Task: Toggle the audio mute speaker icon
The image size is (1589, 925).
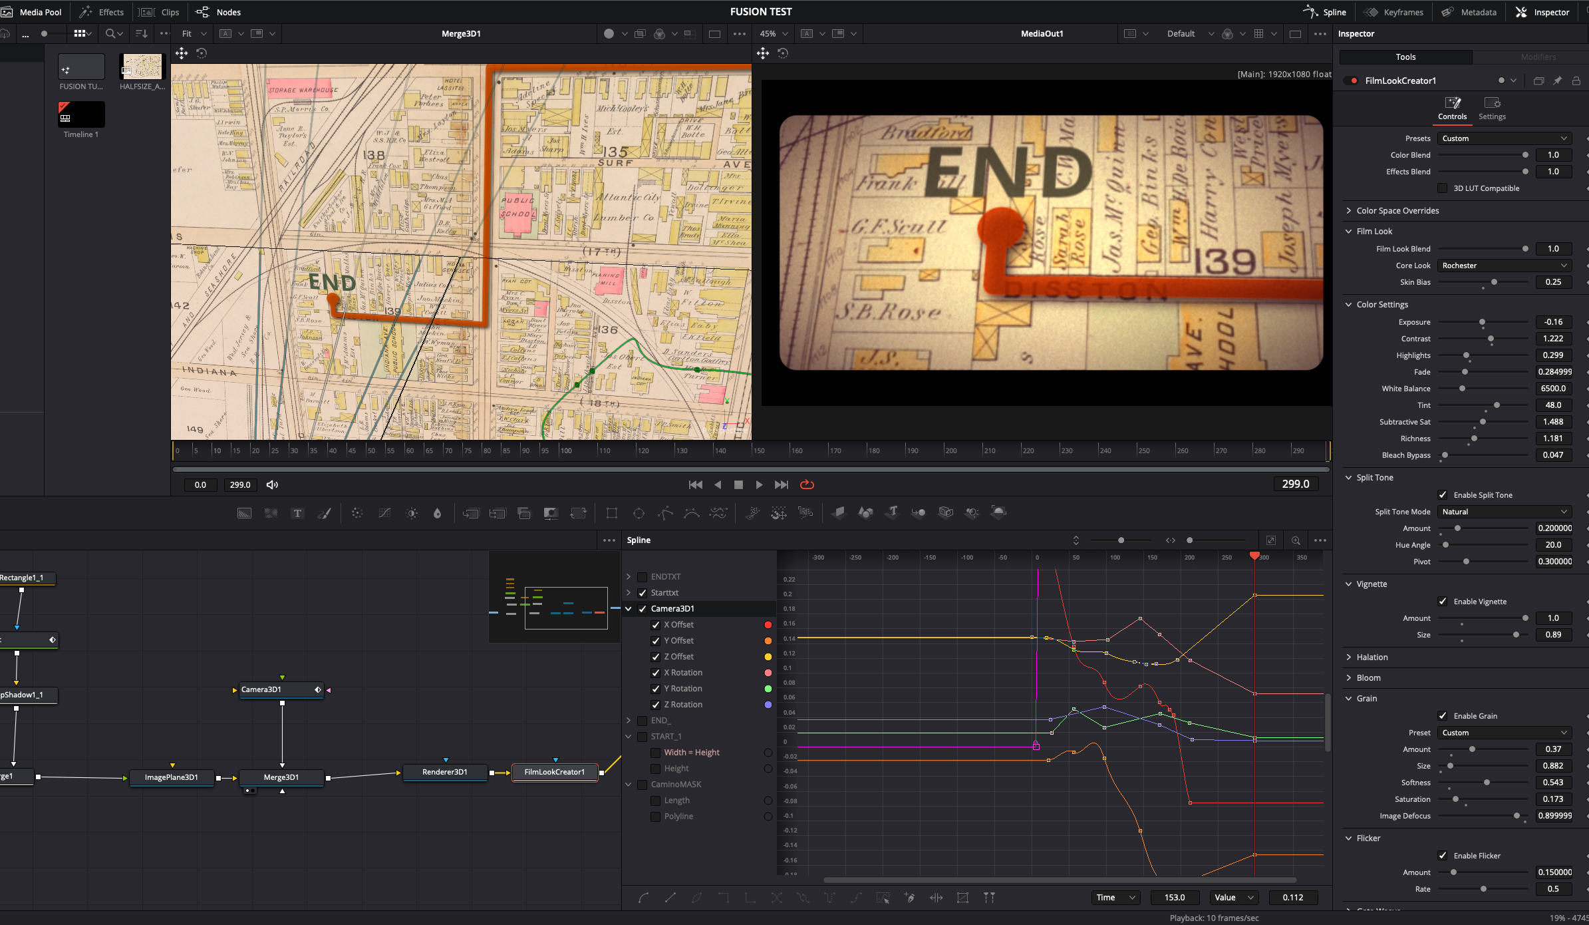Action: pyautogui.click(x=272, y=484)
